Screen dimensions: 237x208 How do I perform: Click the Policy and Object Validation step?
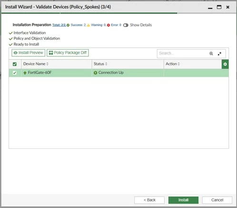click(37, 39)
